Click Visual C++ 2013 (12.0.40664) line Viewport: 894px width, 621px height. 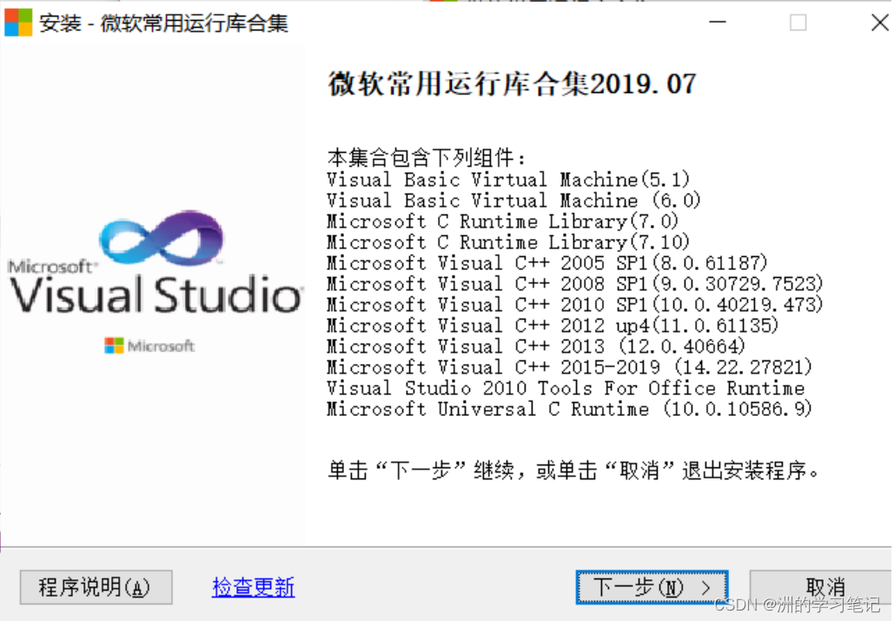pos(537,346)
